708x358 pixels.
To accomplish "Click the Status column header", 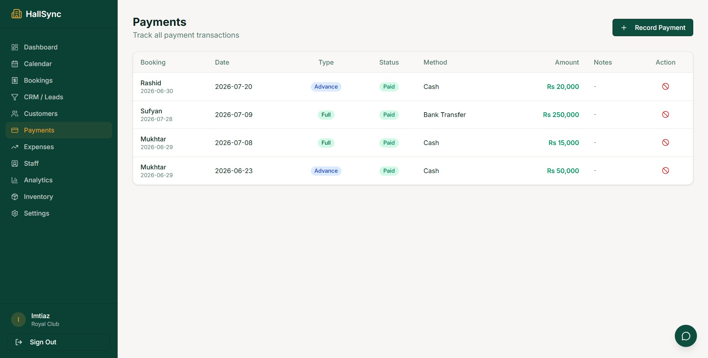I will click(389, 62).
